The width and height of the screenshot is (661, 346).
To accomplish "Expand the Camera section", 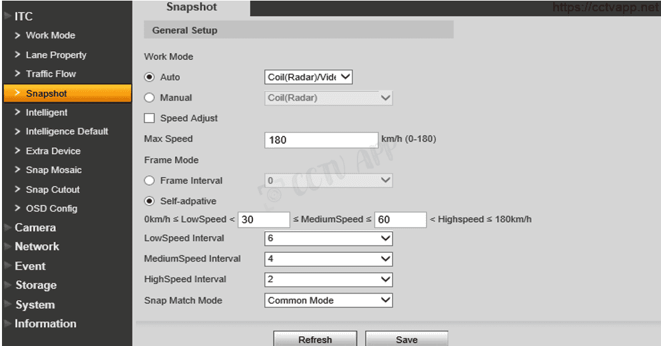I will point(35,228).
